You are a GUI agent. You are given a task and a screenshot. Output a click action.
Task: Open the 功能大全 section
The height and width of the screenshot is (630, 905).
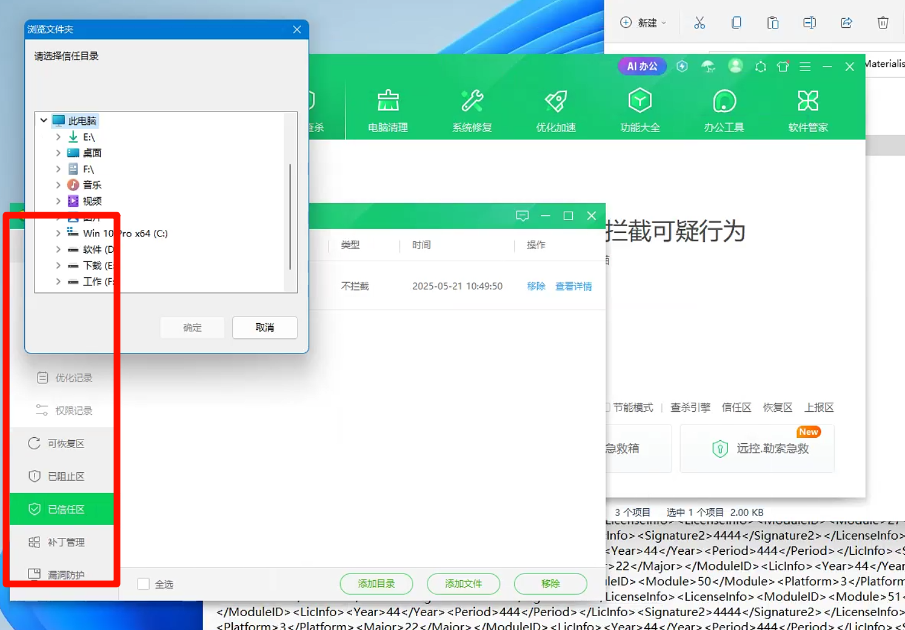[x=640, y=111]
